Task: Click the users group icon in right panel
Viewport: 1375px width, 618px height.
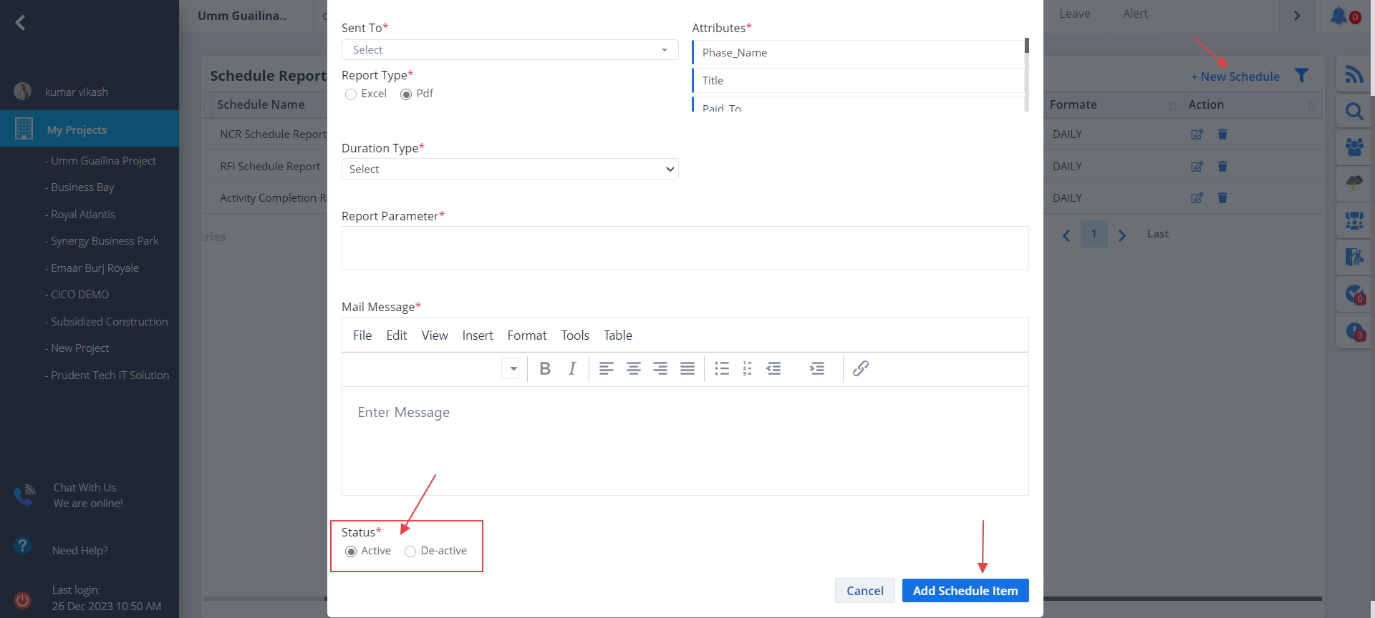Action: pyautogui.click(x=1354, y=147)
